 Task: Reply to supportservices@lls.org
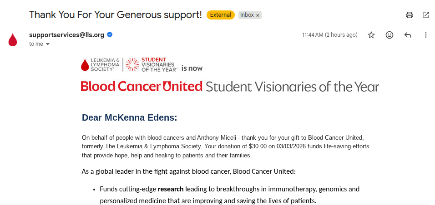coord(408,35)
